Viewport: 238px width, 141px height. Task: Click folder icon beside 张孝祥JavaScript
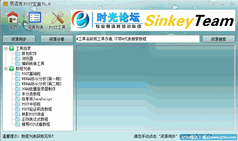tap(18, 99)
